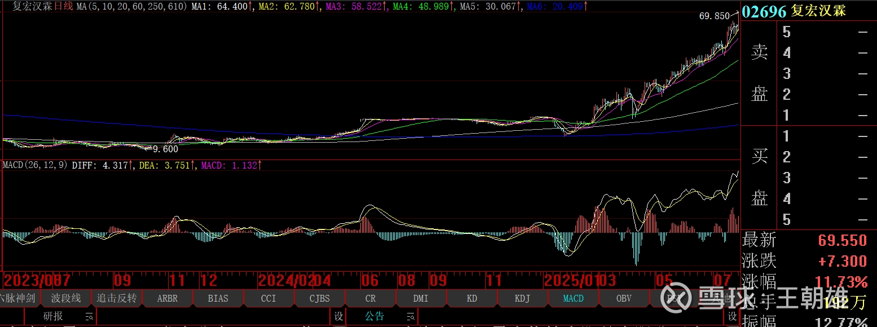This screenshot has width=877, height=327.
Task: Show the OBV indicator
Action: (x=624, y=298)
